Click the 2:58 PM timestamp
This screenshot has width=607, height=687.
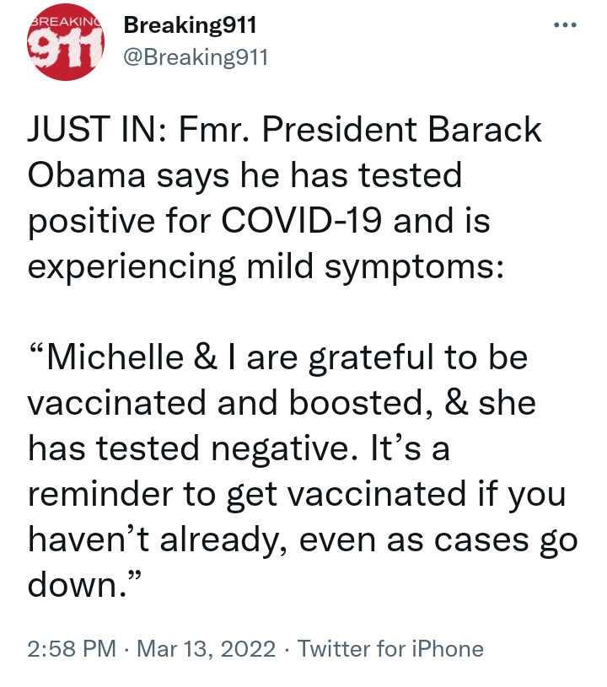point(72,649)
